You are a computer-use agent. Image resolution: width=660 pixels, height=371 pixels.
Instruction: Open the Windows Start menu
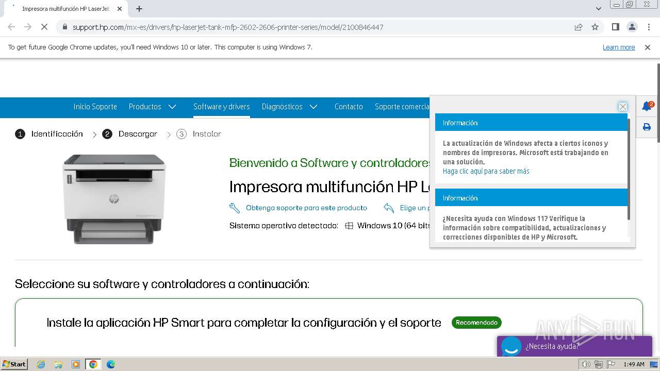(x=14, y=364)
